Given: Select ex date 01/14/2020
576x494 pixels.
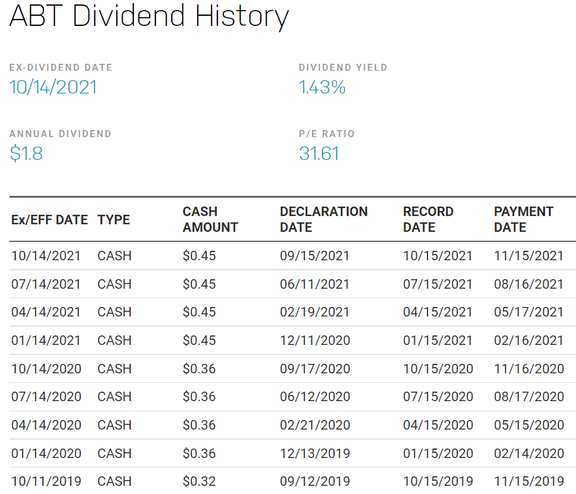Looking at the screenshot, I should [x=46, y=453].
